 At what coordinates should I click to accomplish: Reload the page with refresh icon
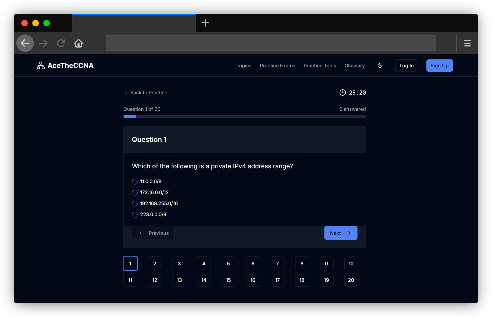pyautogui.click(x=61, y=43)
